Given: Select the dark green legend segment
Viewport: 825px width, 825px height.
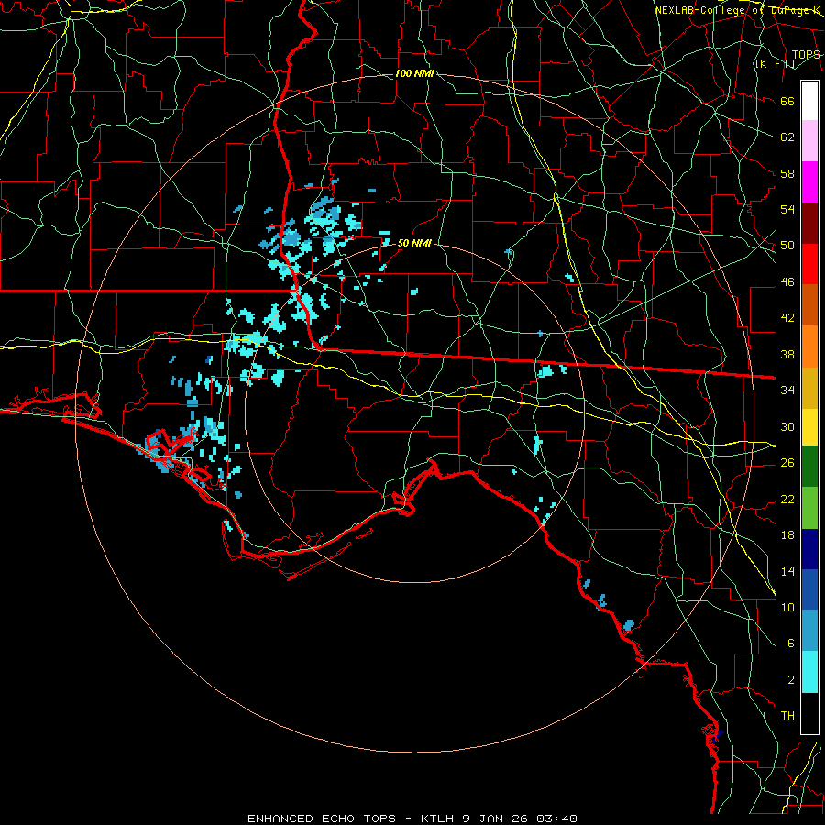Looking at the screenshot, I should tap(809, 466).
